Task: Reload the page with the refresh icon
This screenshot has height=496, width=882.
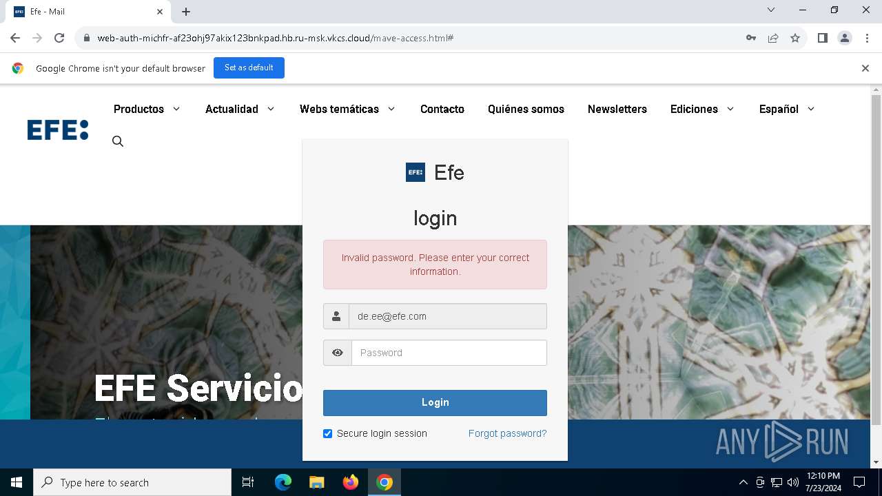Action: pos(59,38)
